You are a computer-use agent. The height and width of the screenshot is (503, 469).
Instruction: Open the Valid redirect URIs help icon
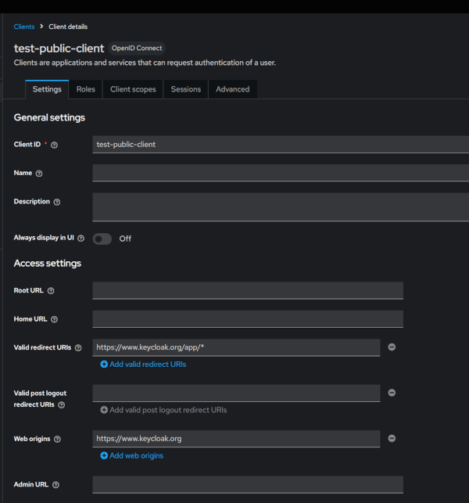coord(78,348)
